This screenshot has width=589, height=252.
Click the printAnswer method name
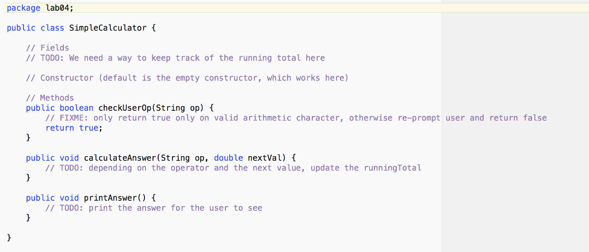pyautogui.click(x=110, y=197)
